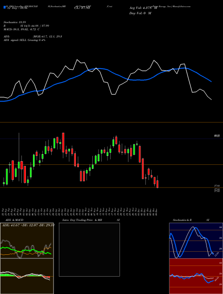Click the empty Intra Day Trading chart box
The height and width of the screenshot is (294, 223).
coord(89,249)
